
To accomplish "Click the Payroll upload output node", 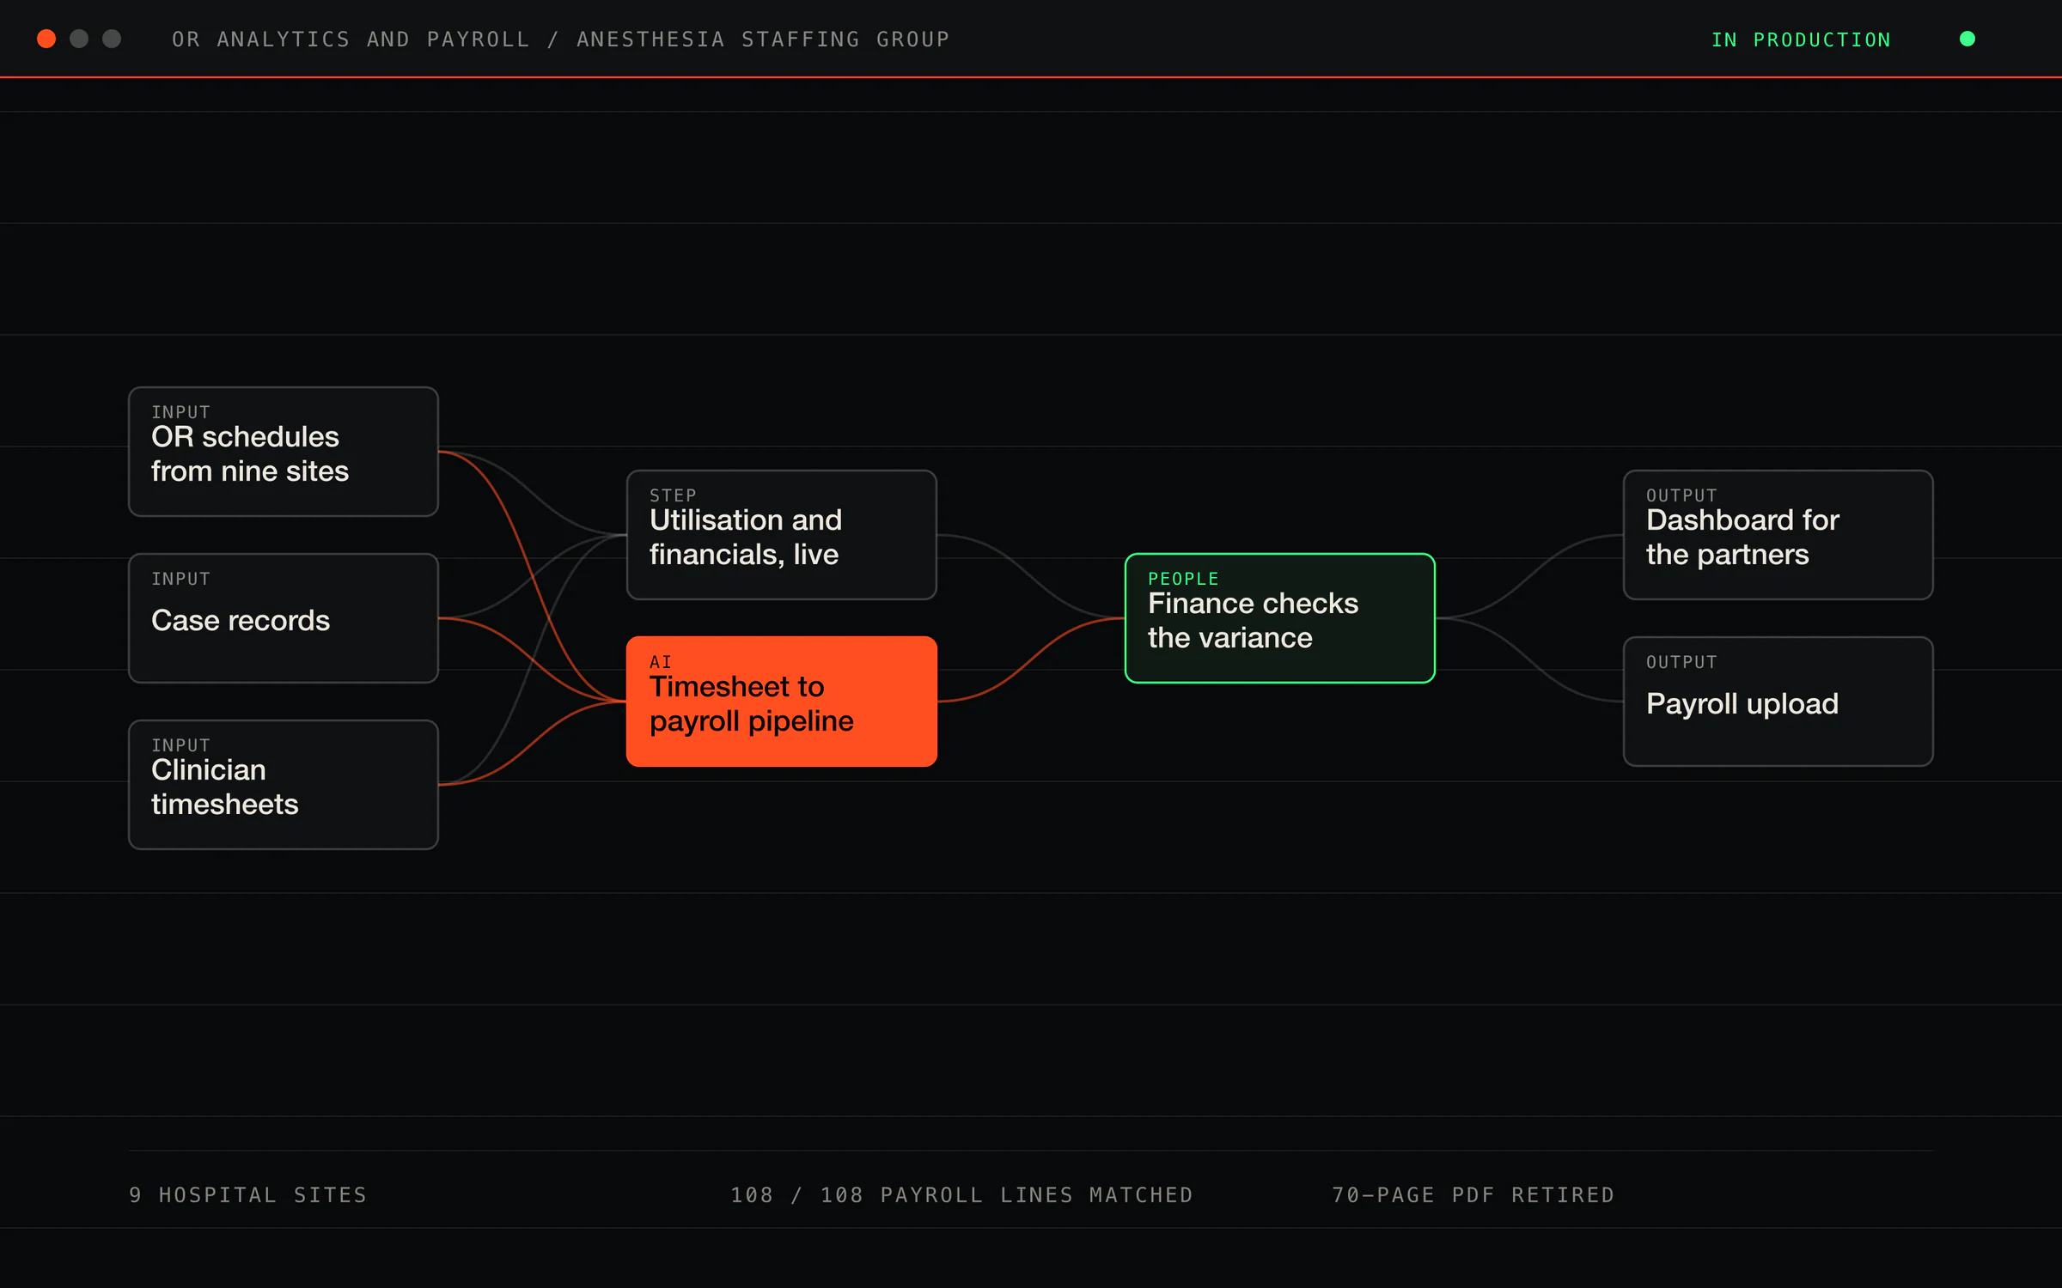I will click(1778, 702).
